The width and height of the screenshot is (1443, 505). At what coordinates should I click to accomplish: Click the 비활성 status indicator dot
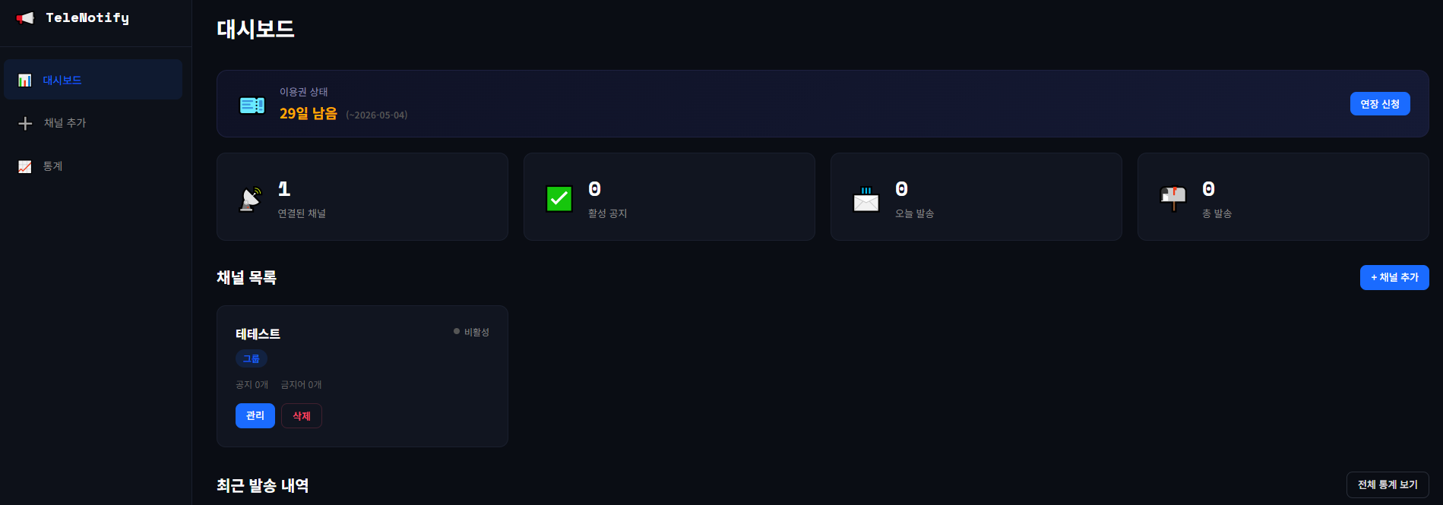coord(457,331)
